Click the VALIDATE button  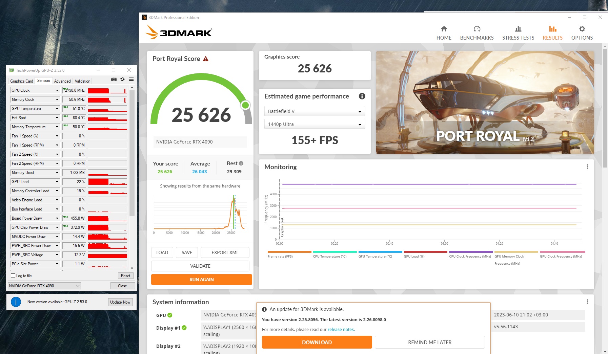point(200,266)
